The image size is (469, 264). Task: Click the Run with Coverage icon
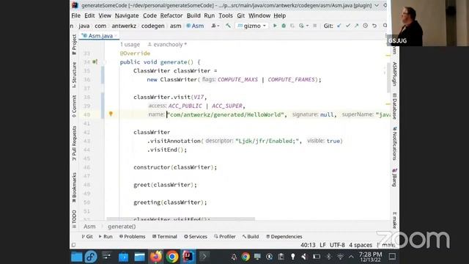pos(292,26)
